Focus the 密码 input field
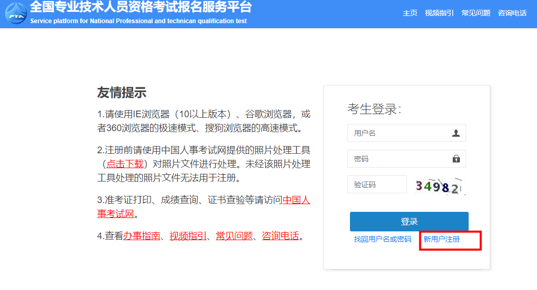Screen dimensions: 537x290 (398, 159)
